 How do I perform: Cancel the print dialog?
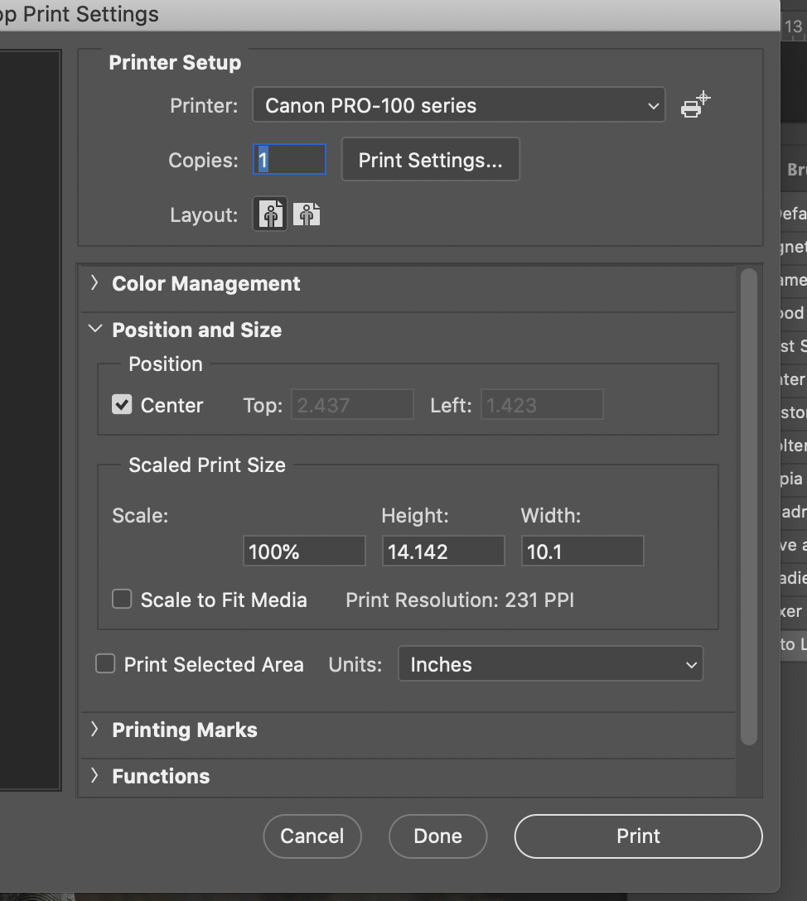pyautogui.click(x=312, y=836)
